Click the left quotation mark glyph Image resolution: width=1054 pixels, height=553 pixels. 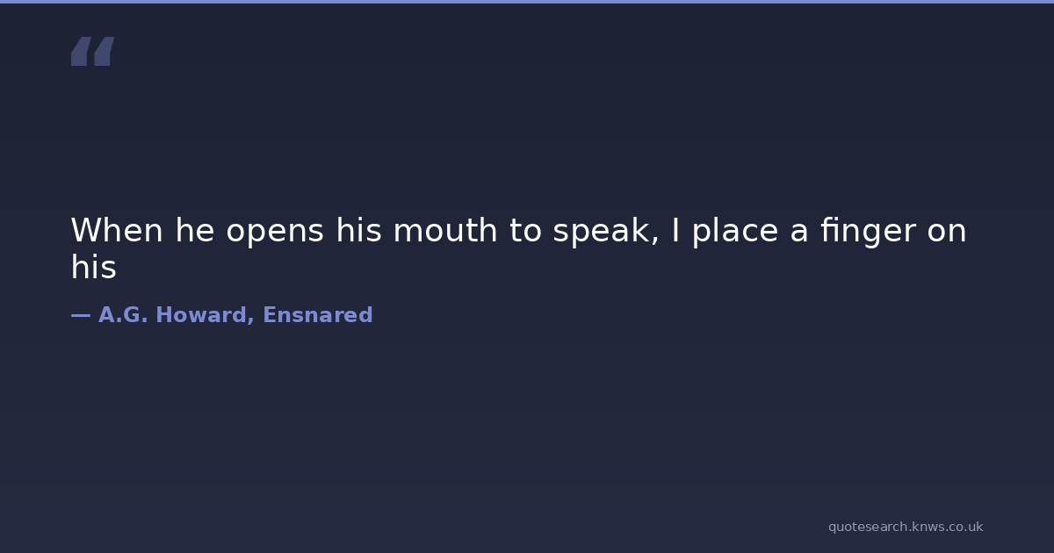coord(80,52)
